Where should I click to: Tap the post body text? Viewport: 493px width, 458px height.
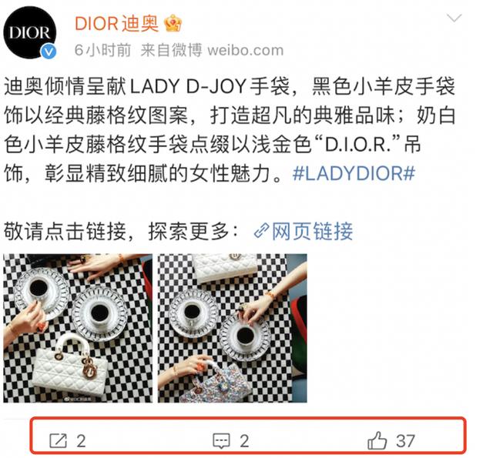(x=230, y=130)
